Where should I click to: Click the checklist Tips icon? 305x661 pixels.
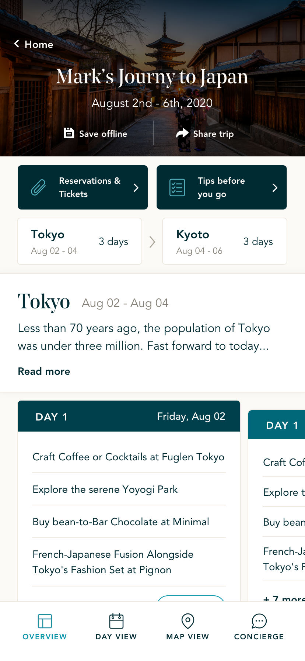[177, 187]
